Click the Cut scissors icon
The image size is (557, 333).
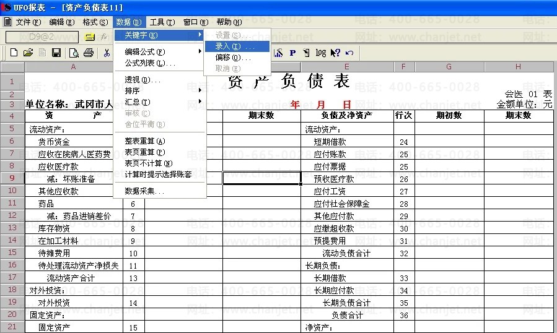107,53
